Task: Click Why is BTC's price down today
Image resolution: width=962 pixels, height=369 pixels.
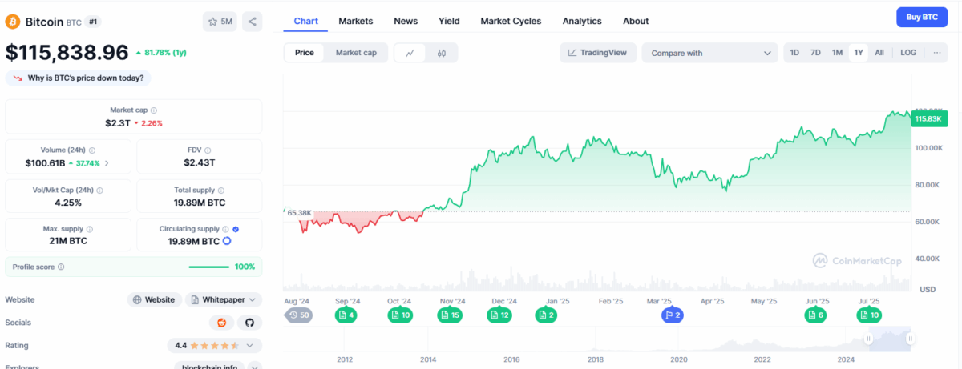Action: click(x=79, y=78)
